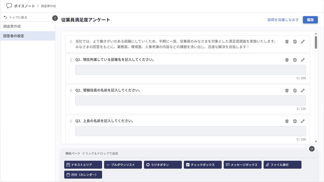Open 回答者の設定 in the sidebar
The width and height of the screenshot is (324, 182).
[28, 36]
